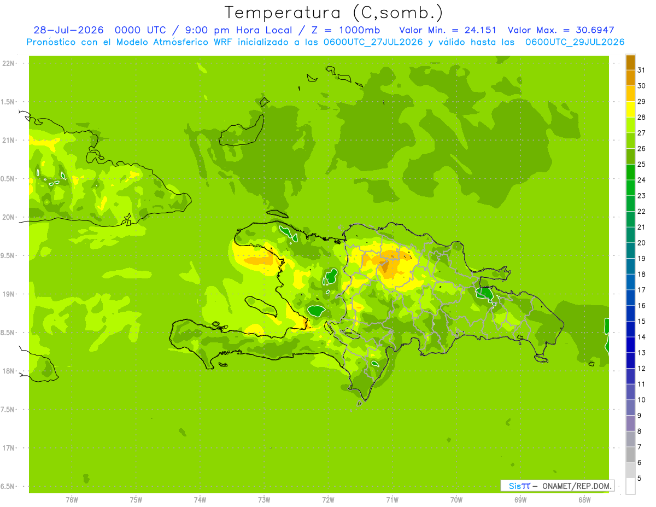Click the legend swatch between 26 and 27
Viewport: 656px width, 507px height.
coord(630,141)
